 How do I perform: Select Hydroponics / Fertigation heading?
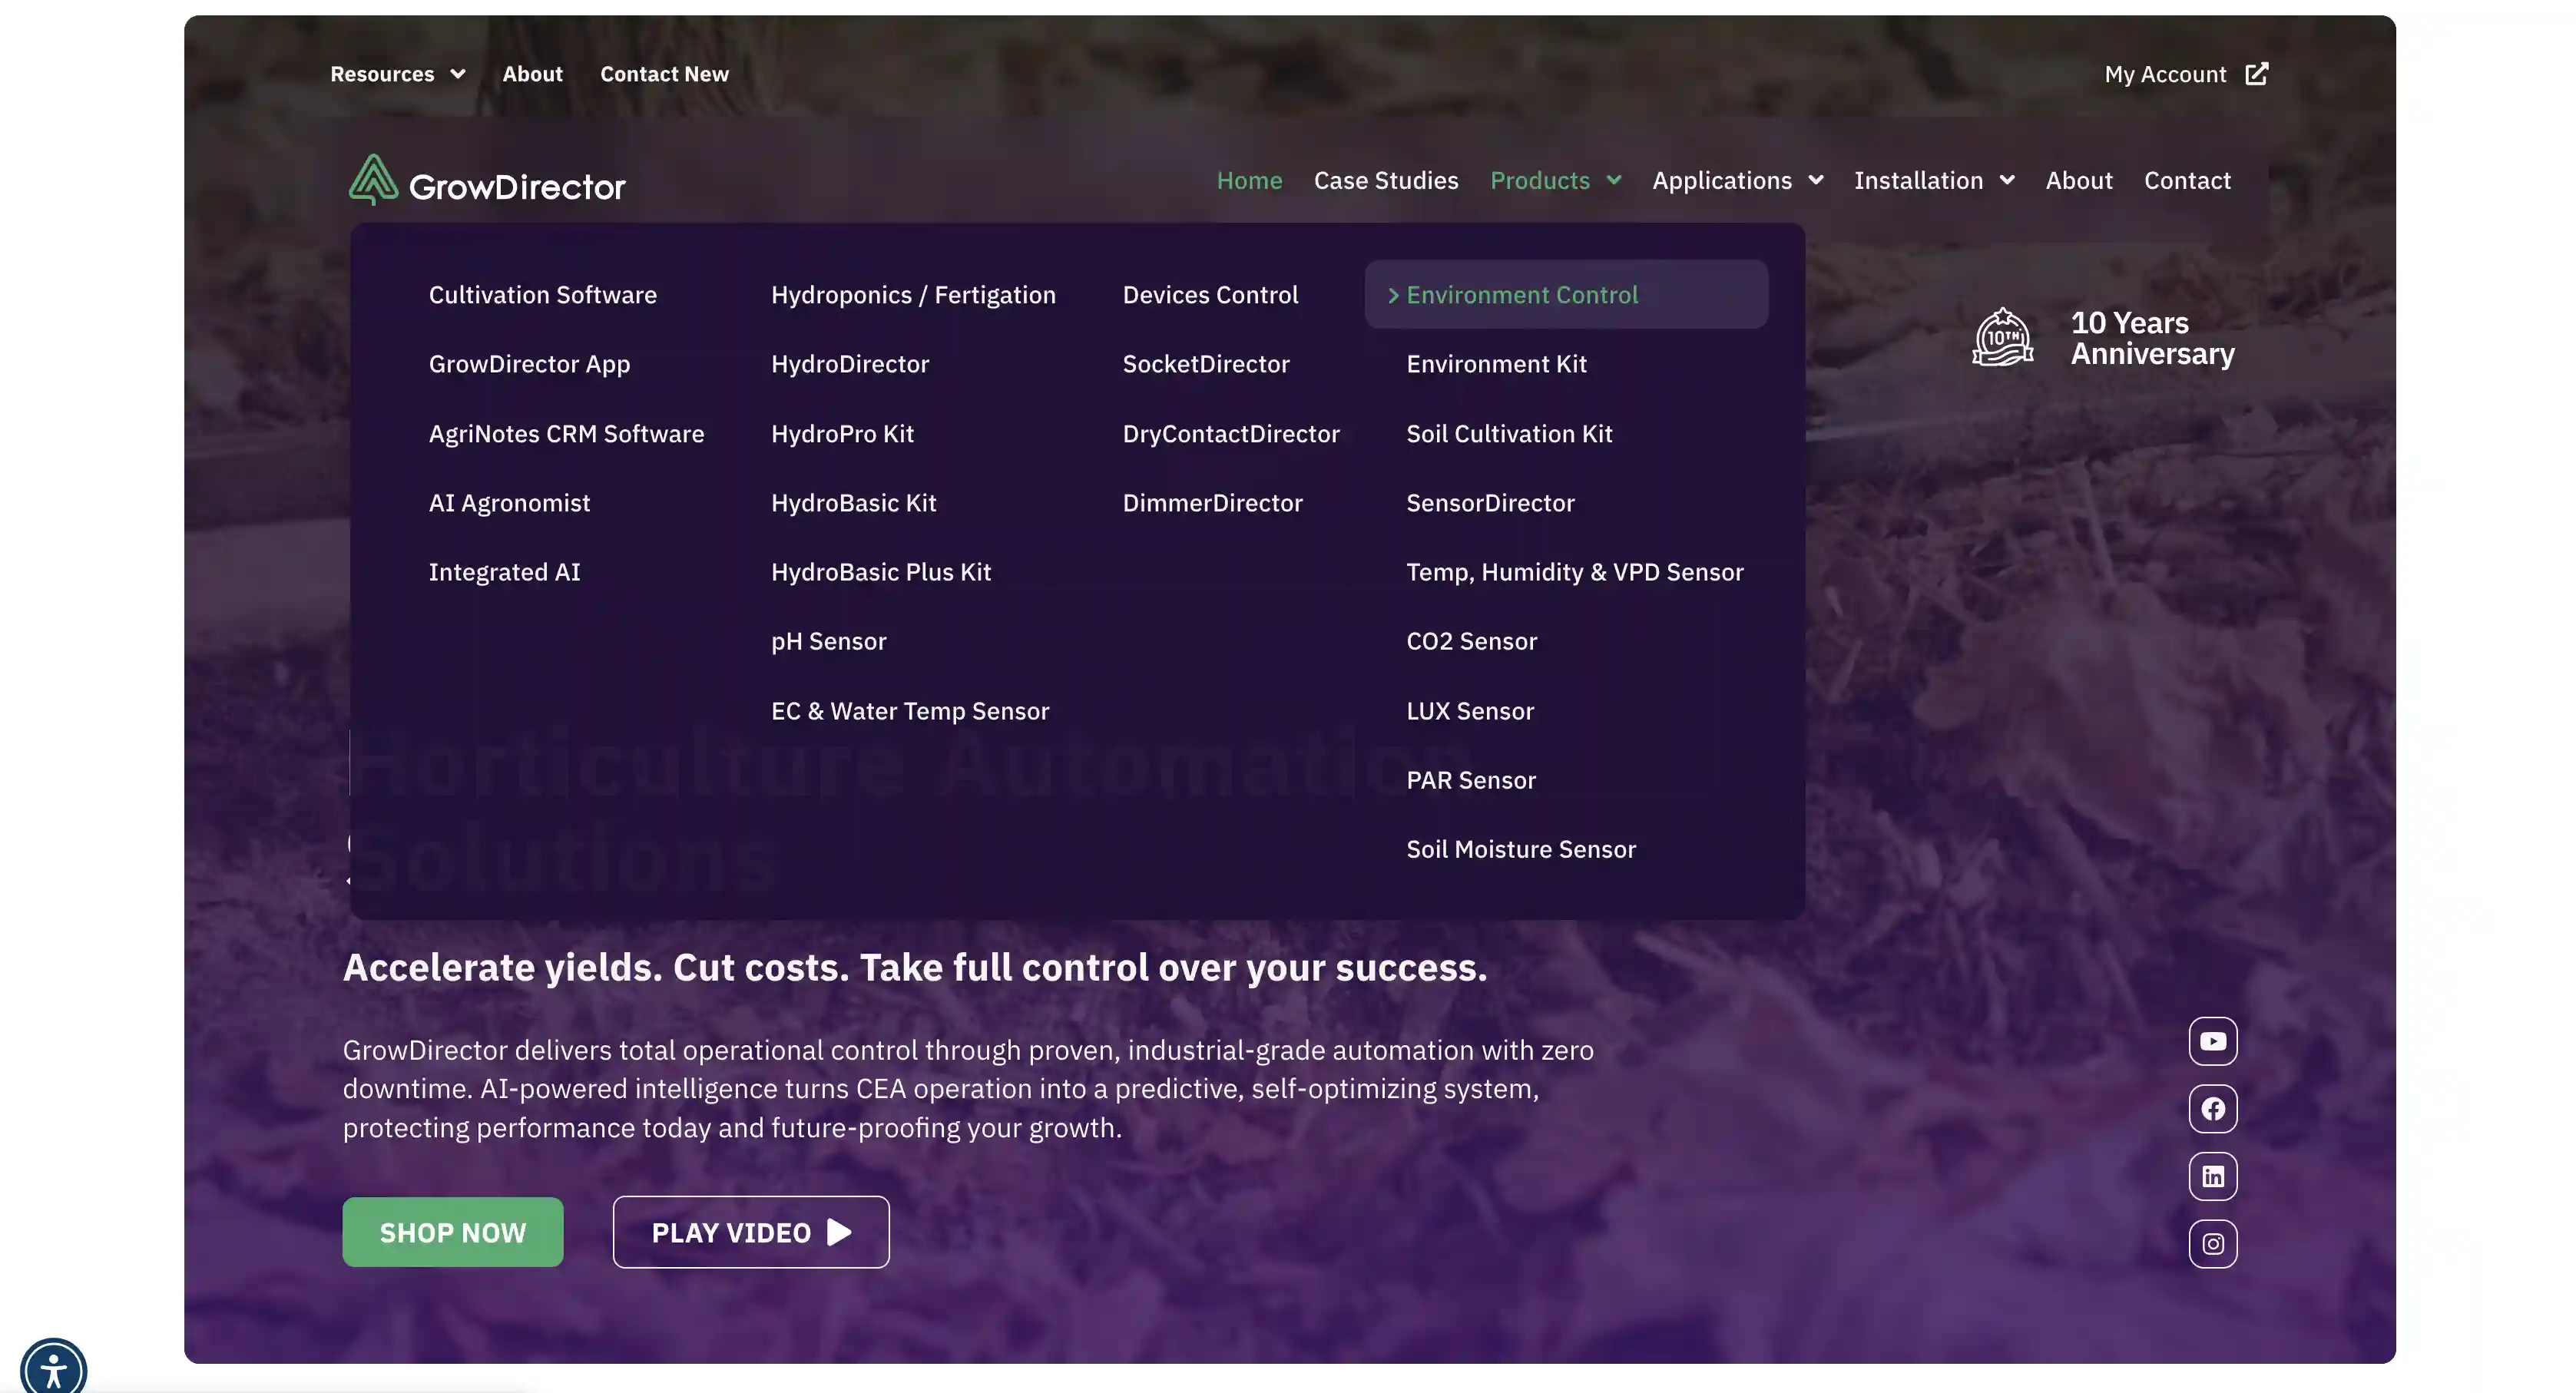[x=913, y=294]
